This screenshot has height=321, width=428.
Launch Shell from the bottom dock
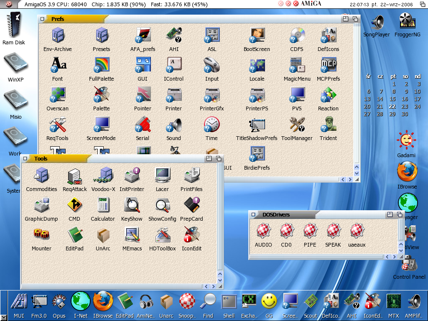pos(229,302)
